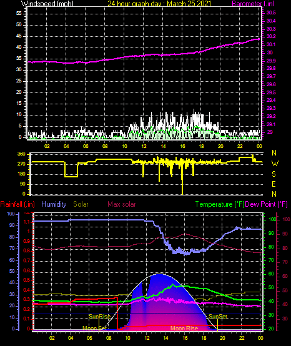Click the Dew Point (°F) legend label

tap(267, 204)
